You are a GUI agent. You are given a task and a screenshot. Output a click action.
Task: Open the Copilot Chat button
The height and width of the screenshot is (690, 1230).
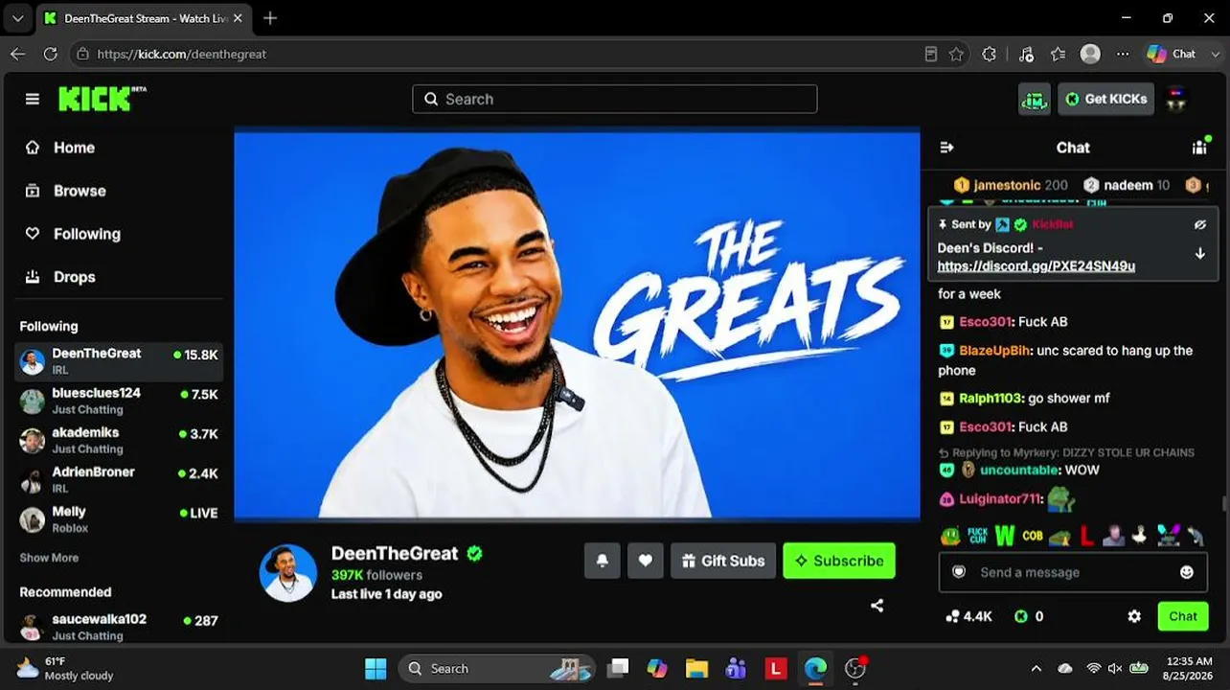coord(1173,54)
